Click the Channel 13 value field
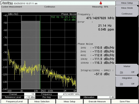139x104 pixels. (30, 94)
